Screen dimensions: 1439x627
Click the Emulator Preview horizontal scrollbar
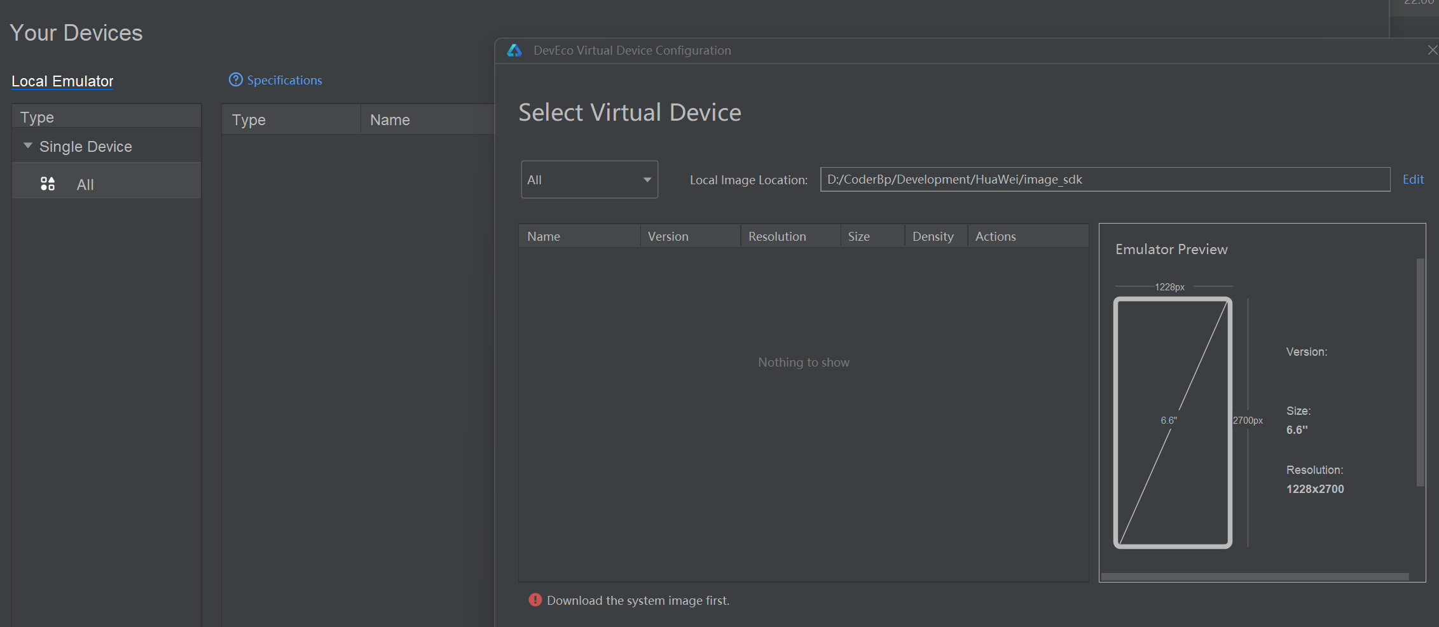[1255, 577]
